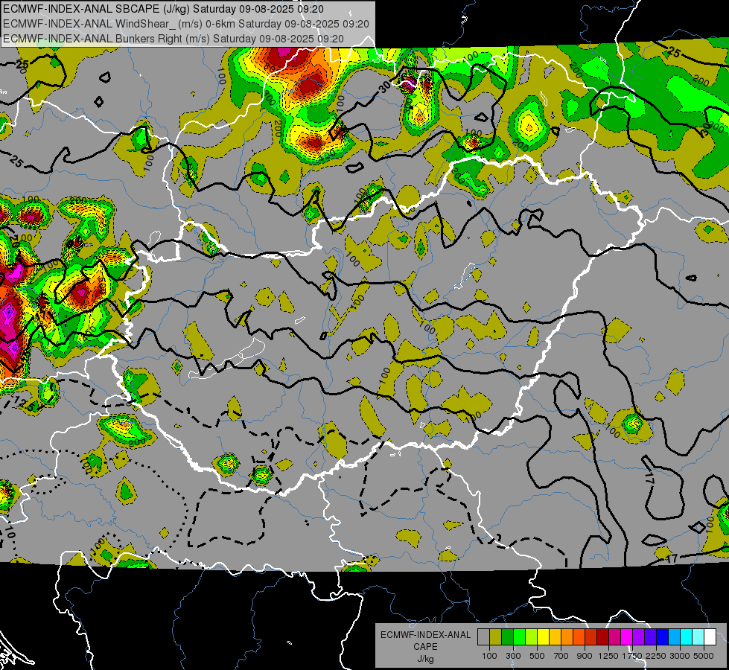Select the pale cyan swatch left of 5000
Viewport: 729px width, 670px height.
click(x=698, y=637)
